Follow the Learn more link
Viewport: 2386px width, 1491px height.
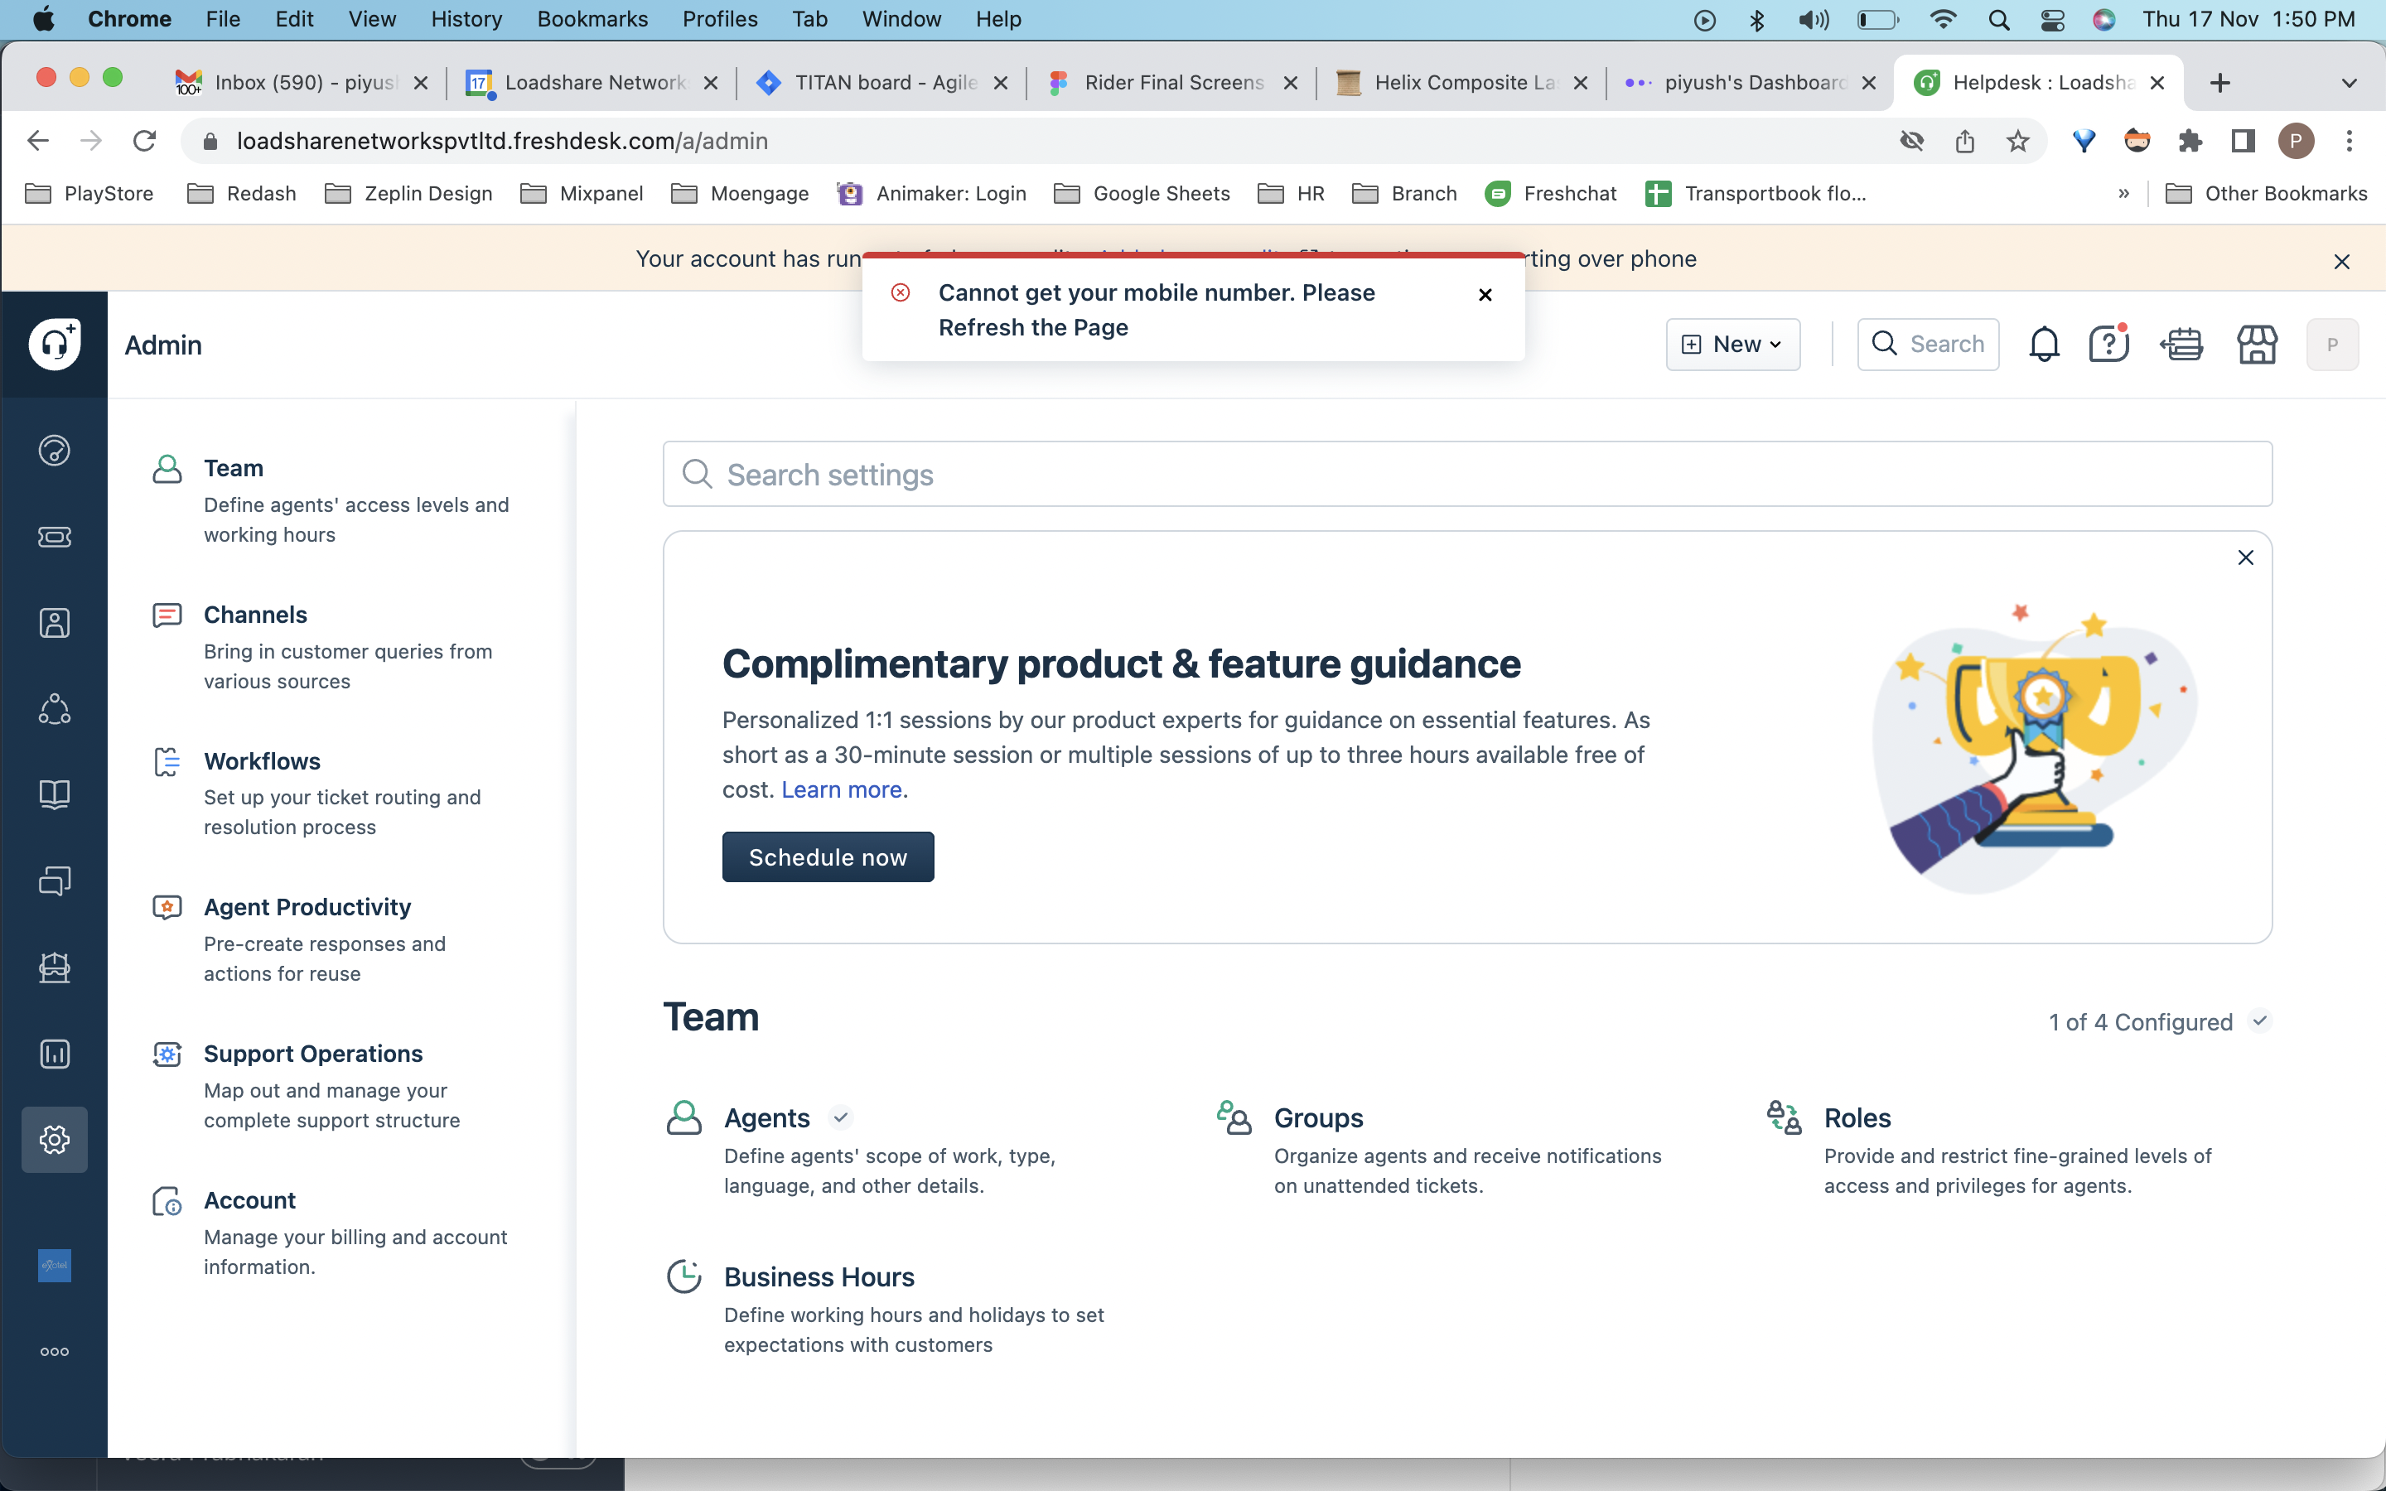tap(841, 790)
